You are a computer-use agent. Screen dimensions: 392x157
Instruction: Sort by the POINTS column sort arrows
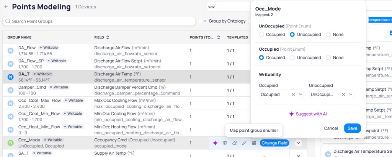point(218,37)
